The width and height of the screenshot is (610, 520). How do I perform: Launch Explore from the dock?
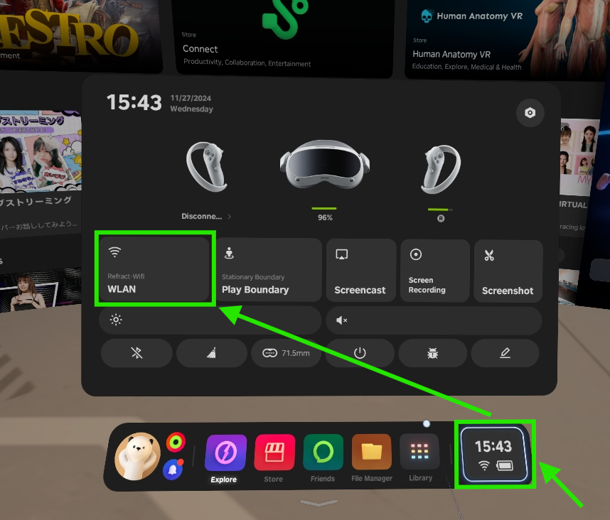pyautogui.click(x=225, y=453)
